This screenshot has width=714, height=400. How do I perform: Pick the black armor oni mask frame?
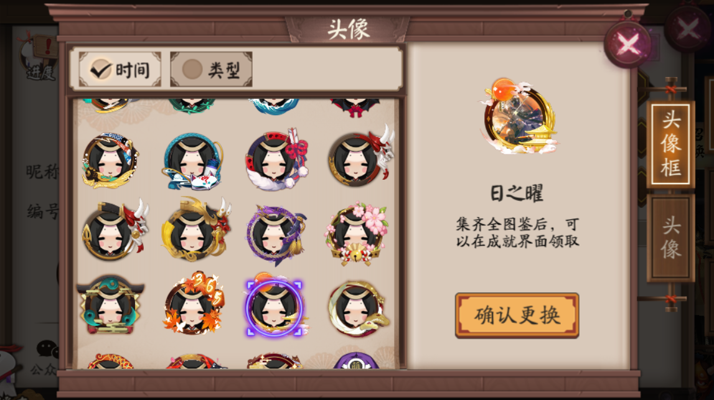115,230
